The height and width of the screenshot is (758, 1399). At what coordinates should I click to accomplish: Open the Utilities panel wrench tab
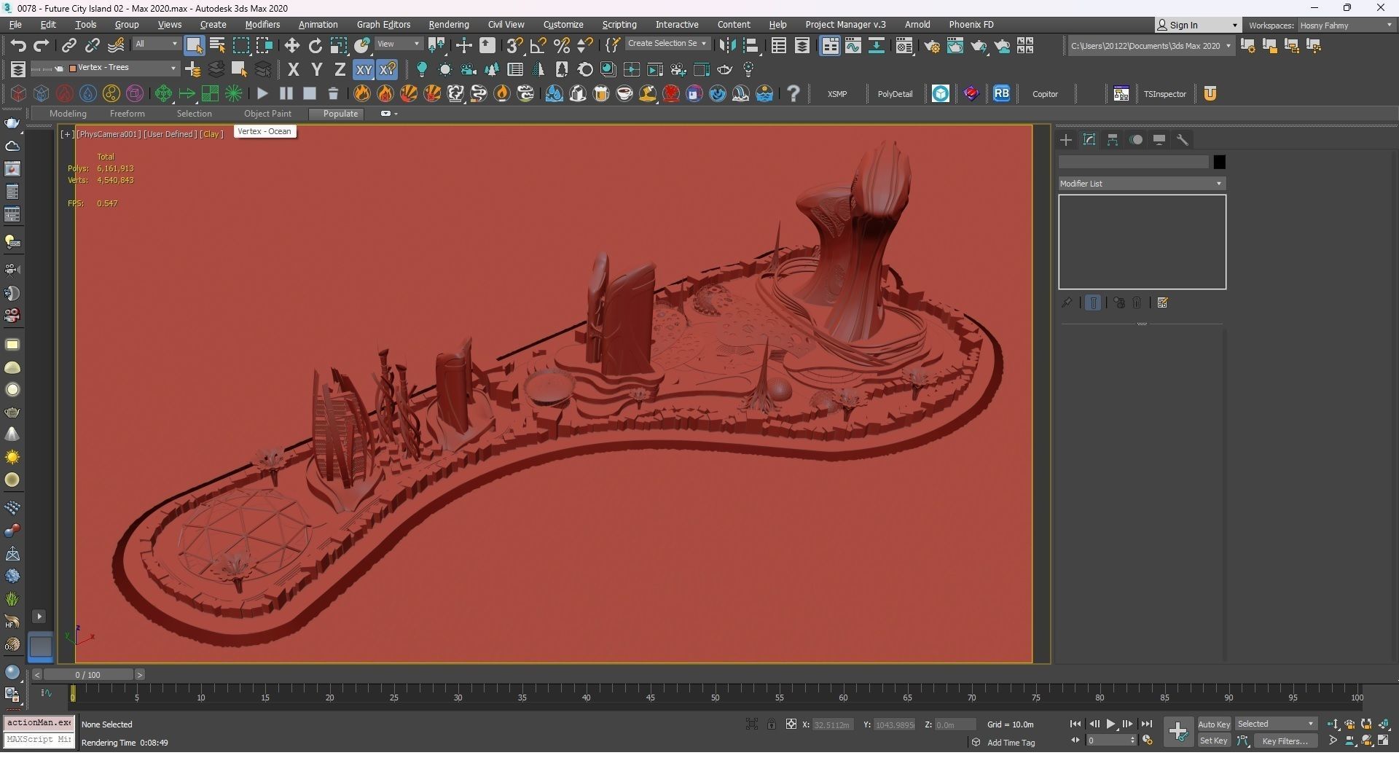pos(1183,140)
